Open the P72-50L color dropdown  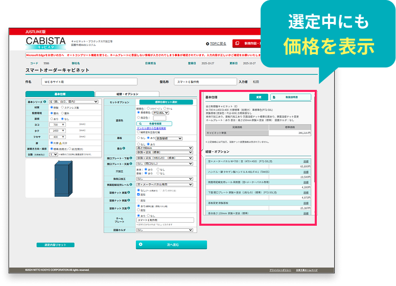[x=160, y=113]
